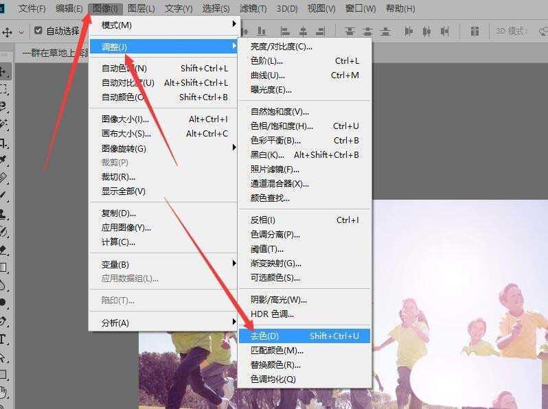Expand the 分析(A) submenu
The height and width of the screenshot is (409, 548).
click(163, 323)
